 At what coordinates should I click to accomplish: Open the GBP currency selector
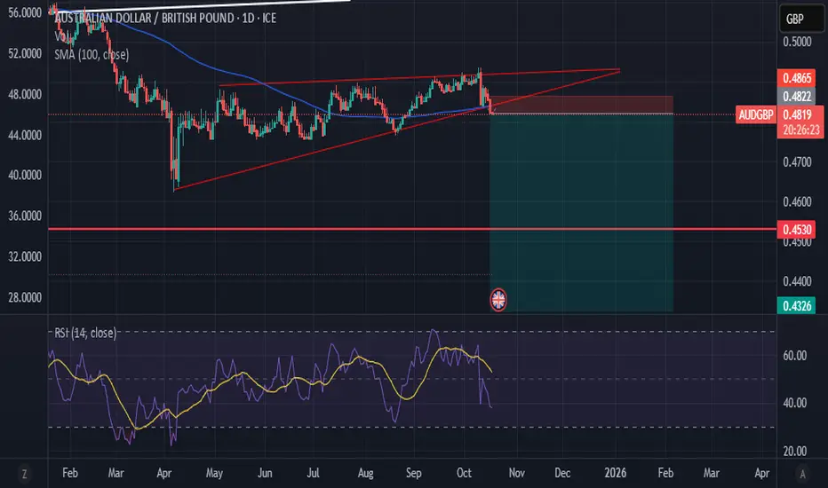[801, 19]
